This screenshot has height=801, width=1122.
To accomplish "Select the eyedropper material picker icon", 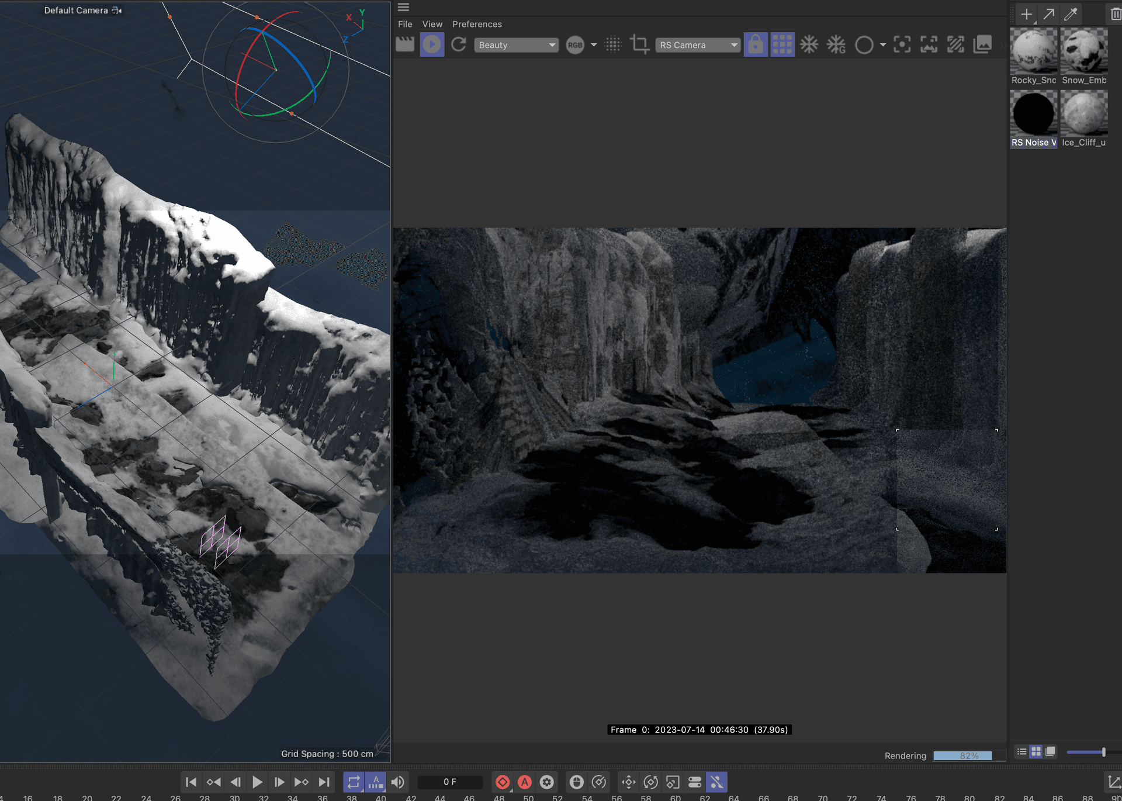I will (x=1071, y=14).
